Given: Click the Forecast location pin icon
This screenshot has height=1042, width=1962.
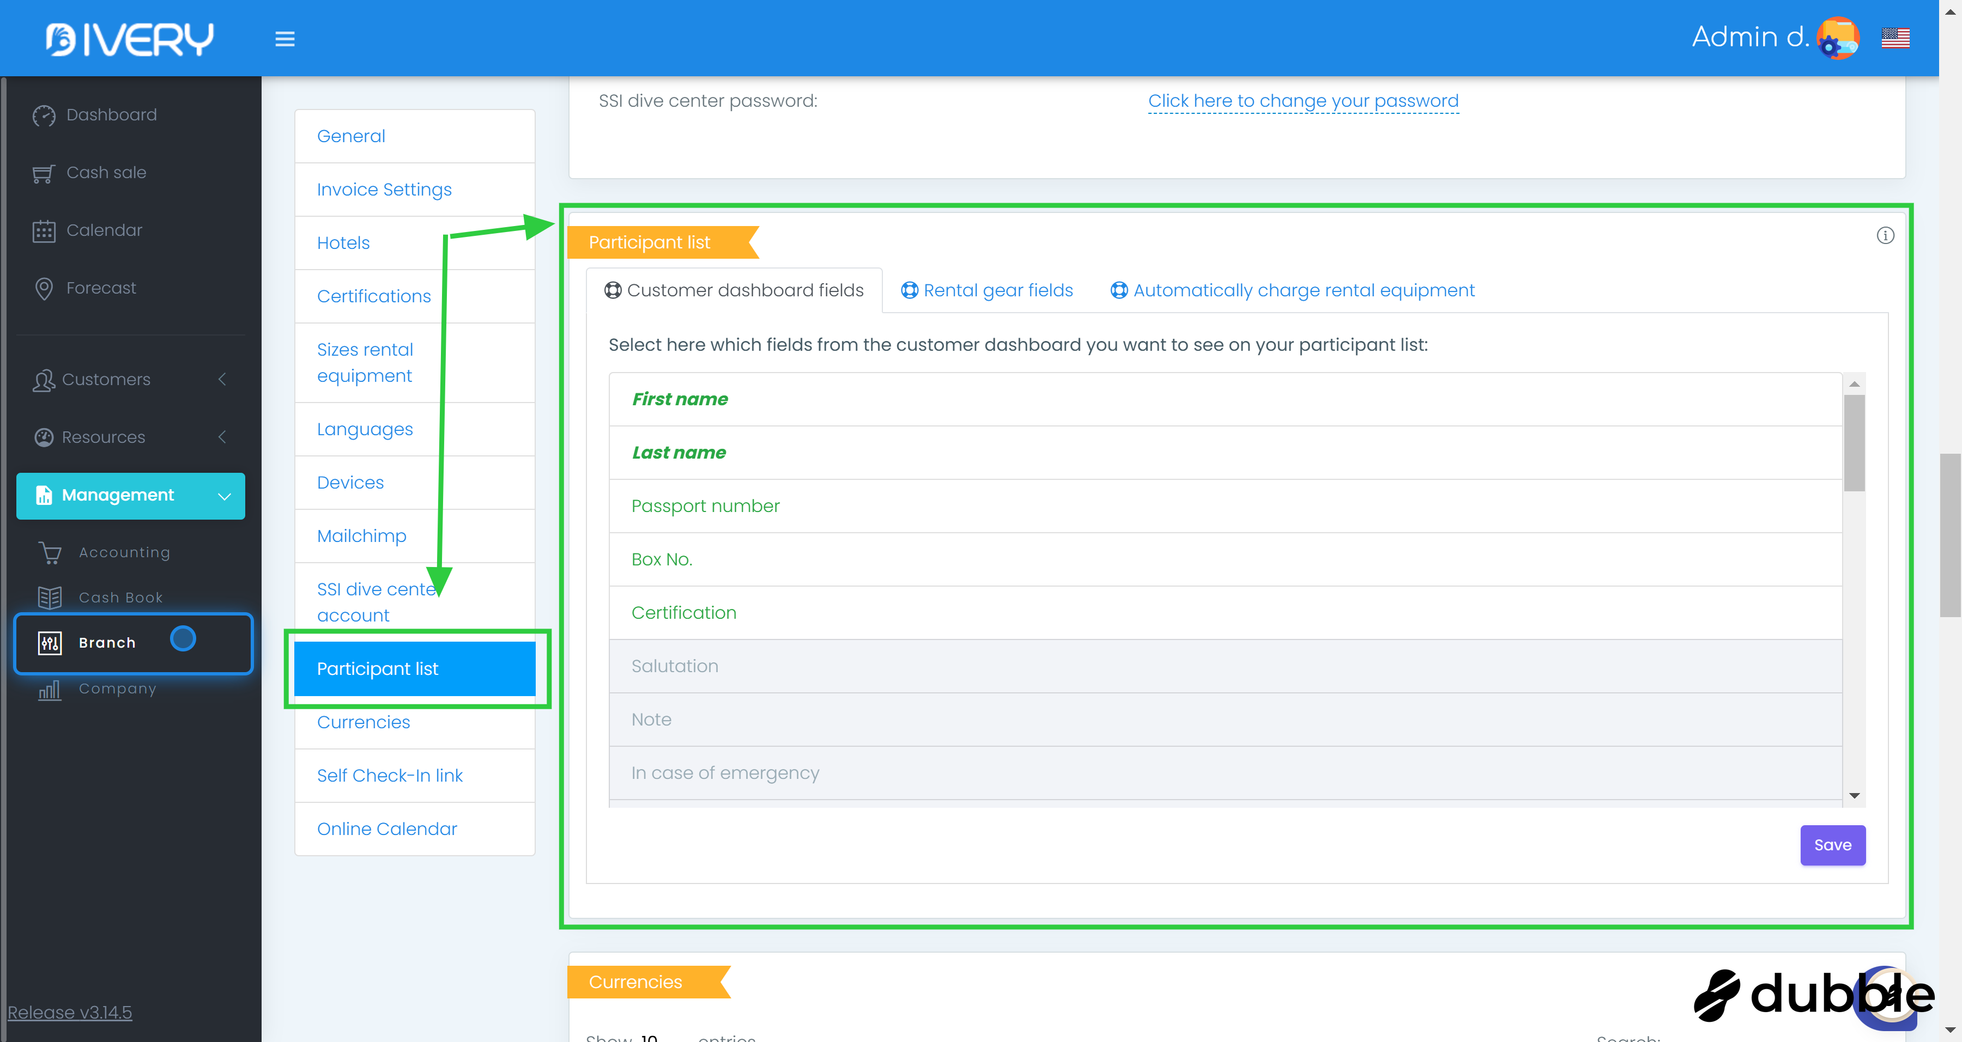Looking at the screenshot, I should [x=44, y=289].
